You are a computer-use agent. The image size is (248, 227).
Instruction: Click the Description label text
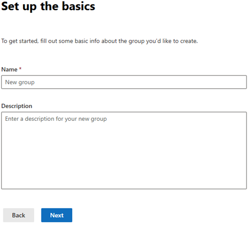tap(17, 106)
